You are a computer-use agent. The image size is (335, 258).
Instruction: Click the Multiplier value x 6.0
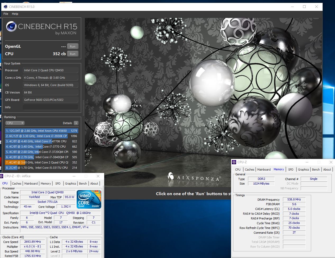click(33, 246)
